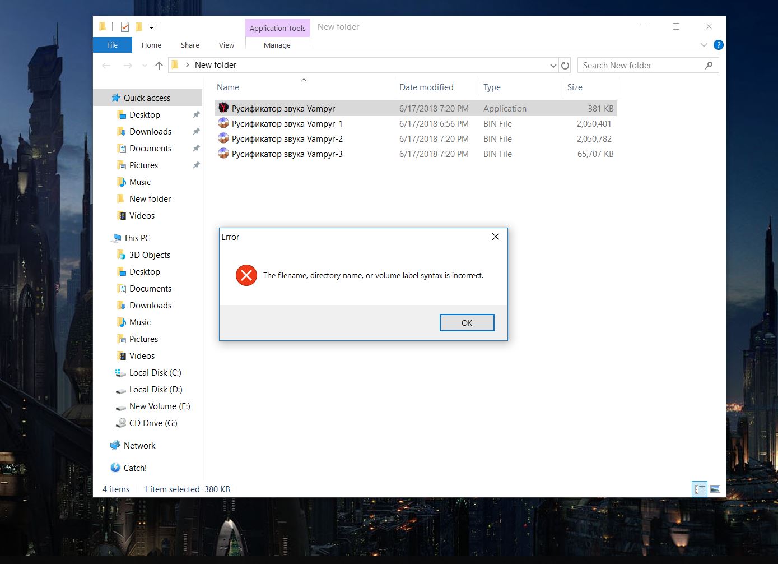Open New Volume (E:) drive
Image resolution: width=778 pixels, height=564 pixels.
pos(160,406)
